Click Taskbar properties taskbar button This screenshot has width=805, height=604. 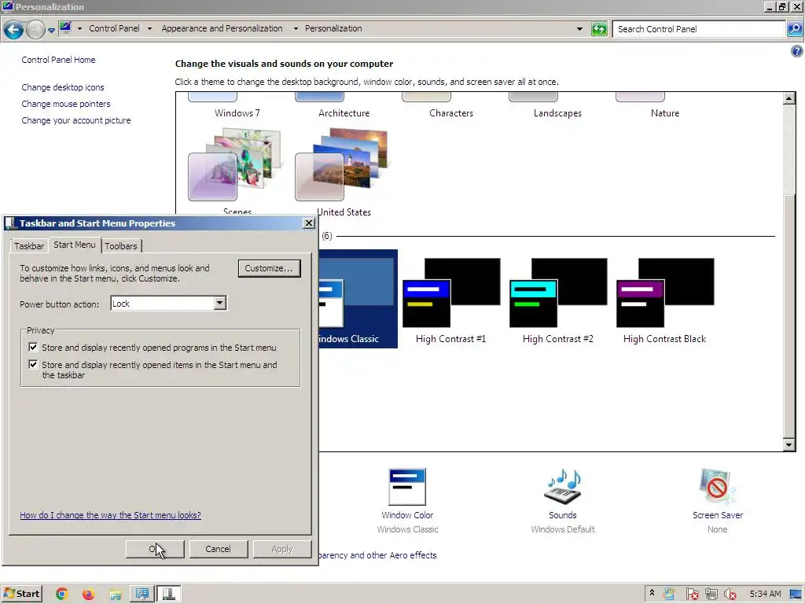(x=168, y=595)
